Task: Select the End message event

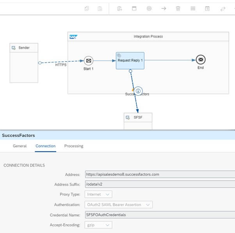Action: [x=201, y=60]
